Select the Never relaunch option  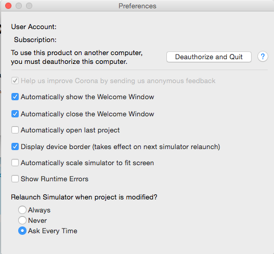coord(22,220)
